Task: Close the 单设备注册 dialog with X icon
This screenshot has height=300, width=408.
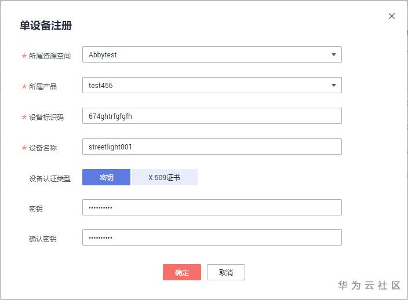Action: [x=392, y=16]
